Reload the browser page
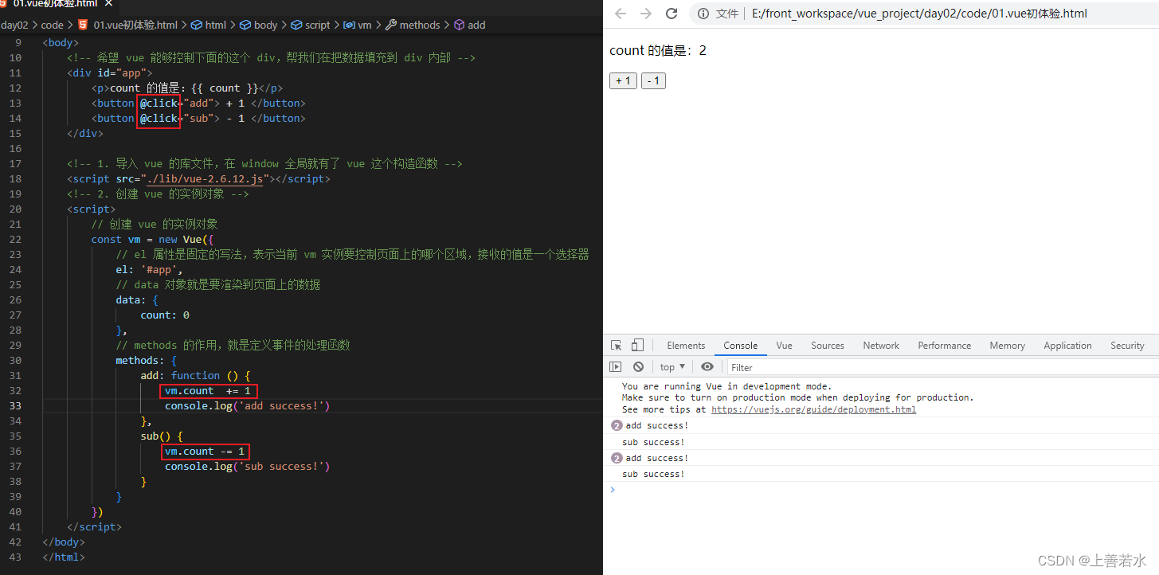The width and height of the screenshot is (1159, 575). [672, 14]
